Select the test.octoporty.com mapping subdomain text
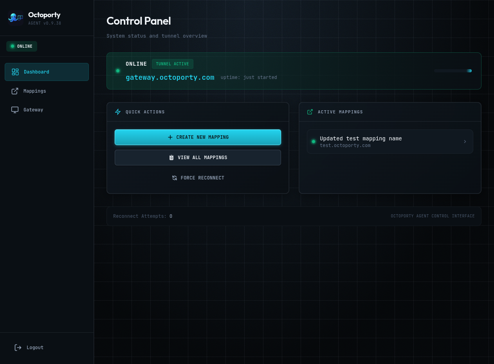494x364 pixels. 345,145
